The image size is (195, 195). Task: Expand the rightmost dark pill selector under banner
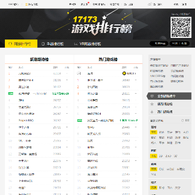(x=179, y=43)
